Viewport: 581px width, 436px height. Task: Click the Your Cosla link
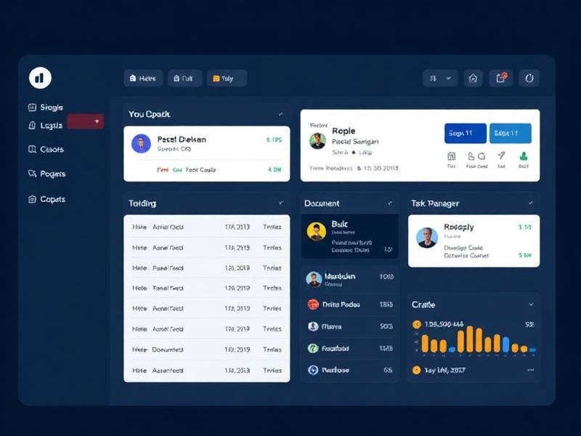(200, 170)
